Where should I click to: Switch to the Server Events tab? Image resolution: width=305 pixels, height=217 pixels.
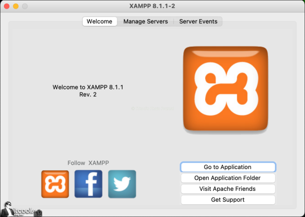pyautogui.click(x=198, y=21)
